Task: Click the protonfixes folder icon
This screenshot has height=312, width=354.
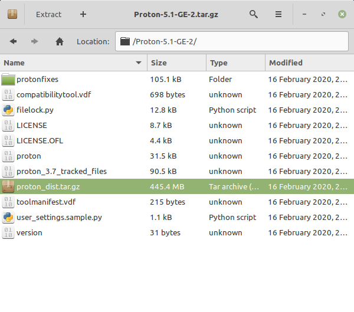Action: pos(8,79)
